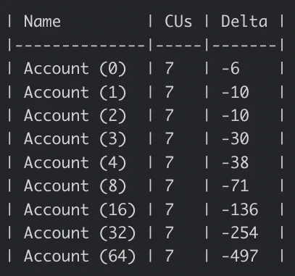
Task: Click the CUs value for Account (64)
Action: tap(170, 256)
